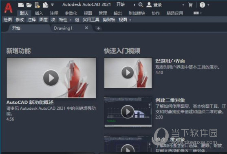Viewport: 227px width, 154px height.
Task: Click the 创建二维对象 title link
Action: 170,100
